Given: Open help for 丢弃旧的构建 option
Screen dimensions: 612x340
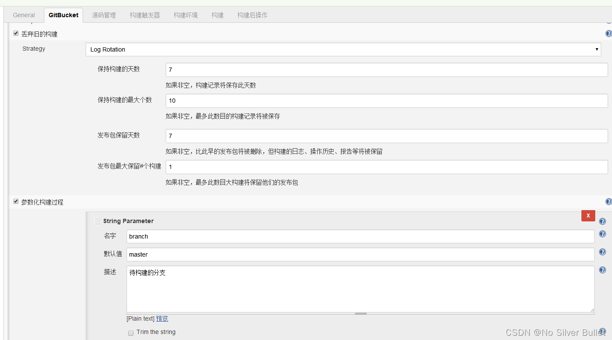Looking at the screenshot, I should point(609,34).
